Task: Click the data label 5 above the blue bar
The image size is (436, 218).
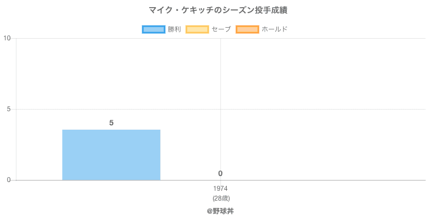Action: click(111, 123)
